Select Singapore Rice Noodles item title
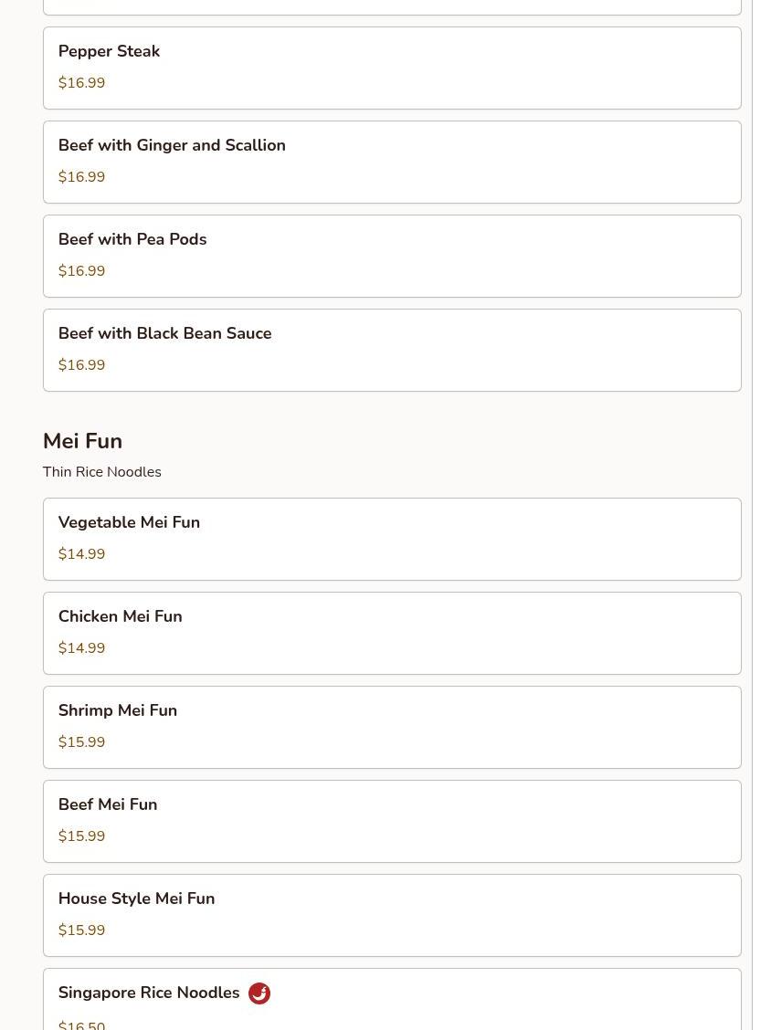The width and height of the screenshot is (771, 1030). point(149,993)
